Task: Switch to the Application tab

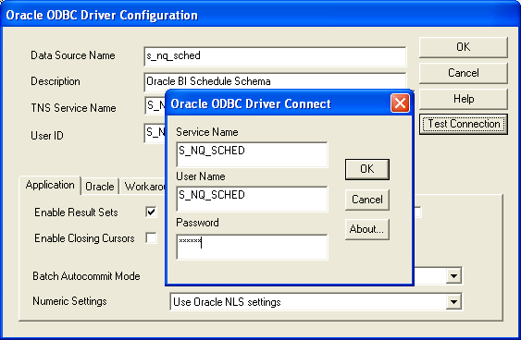Action: [x=50, y=185]
